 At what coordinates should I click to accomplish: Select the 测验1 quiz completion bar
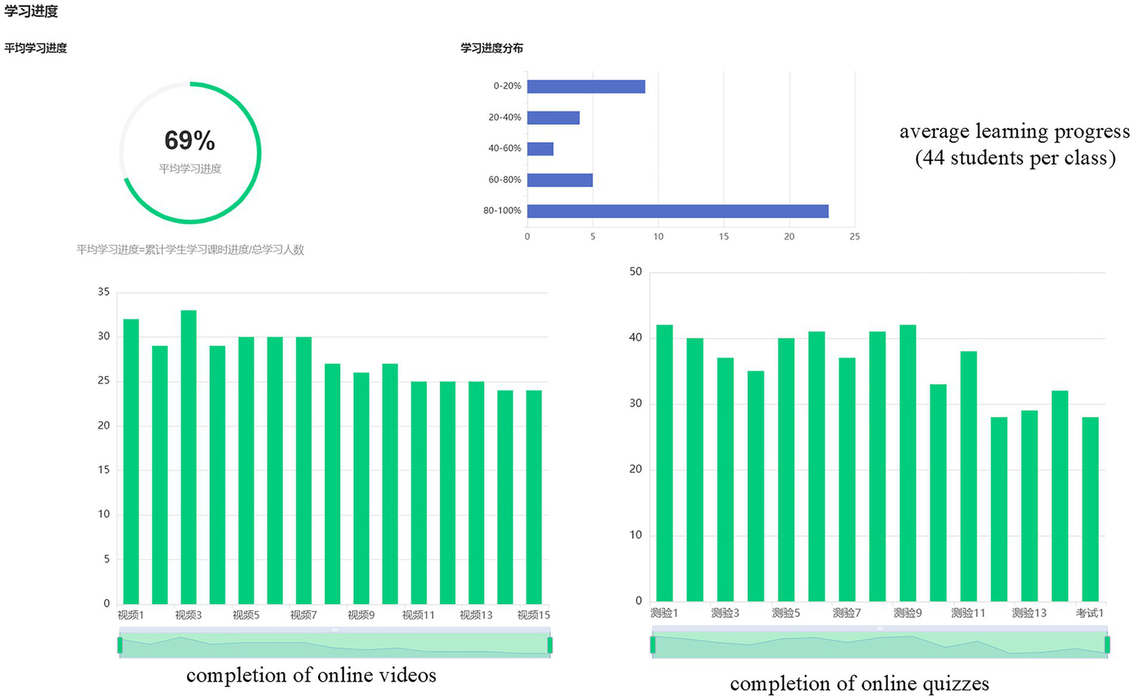tap(665, 463)
